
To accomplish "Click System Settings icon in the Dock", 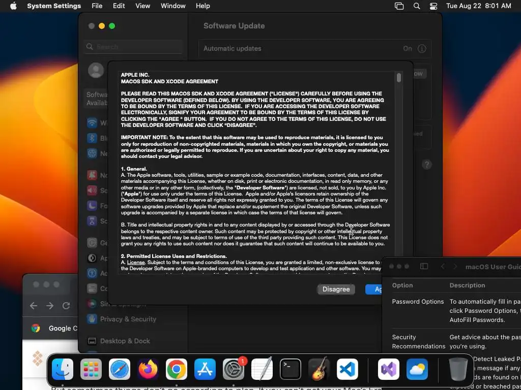I will point(234,369).
